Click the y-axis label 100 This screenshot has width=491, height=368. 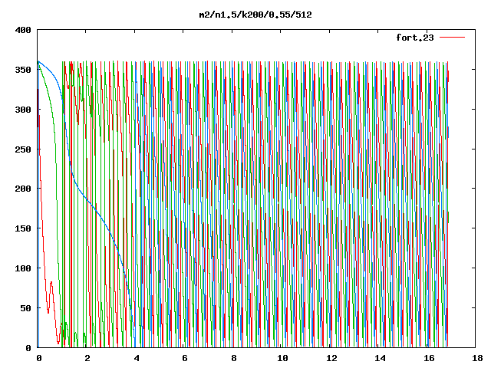[23, 268]
